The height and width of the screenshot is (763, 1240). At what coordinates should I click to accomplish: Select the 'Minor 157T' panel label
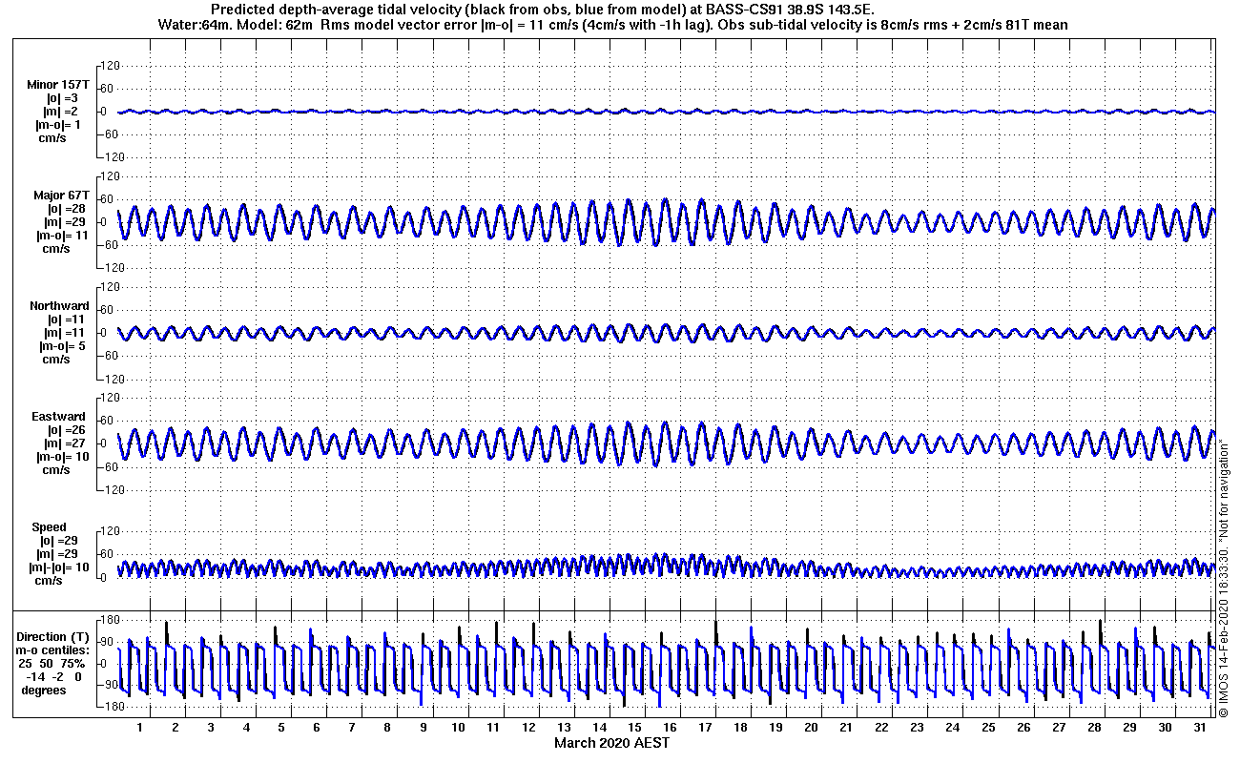pyautogui.click(x=58, y=85)
